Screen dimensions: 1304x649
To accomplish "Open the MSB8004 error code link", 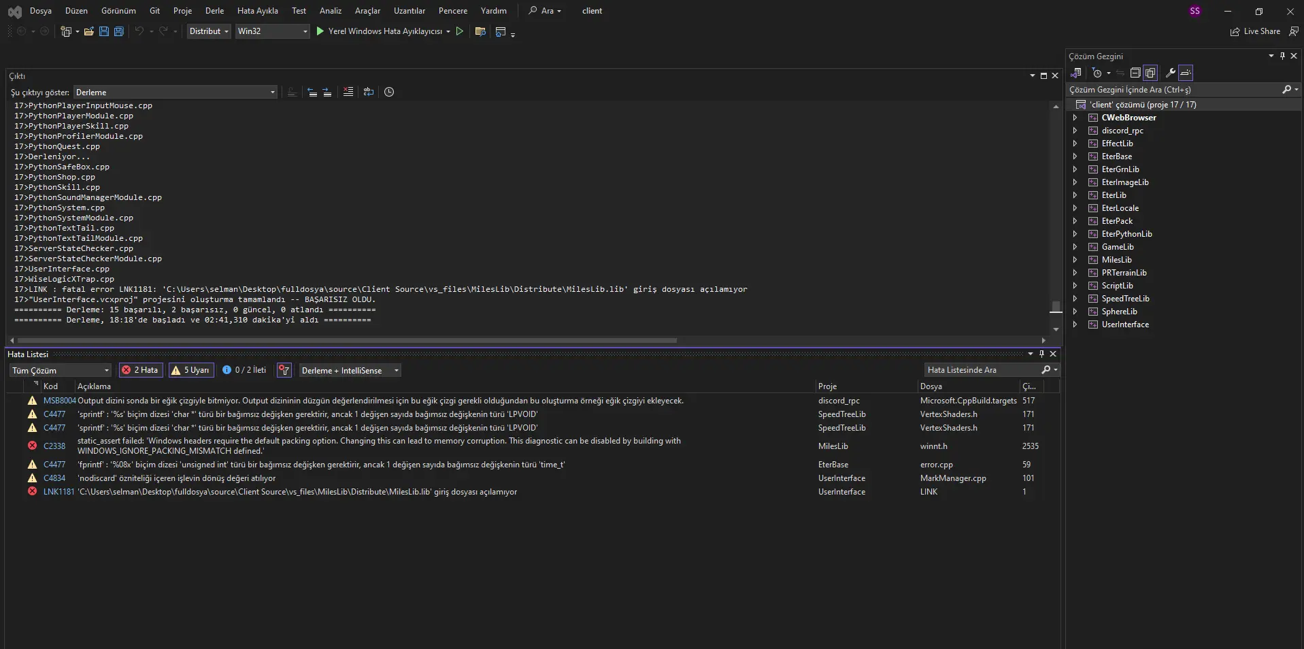I will pos(60,401).
